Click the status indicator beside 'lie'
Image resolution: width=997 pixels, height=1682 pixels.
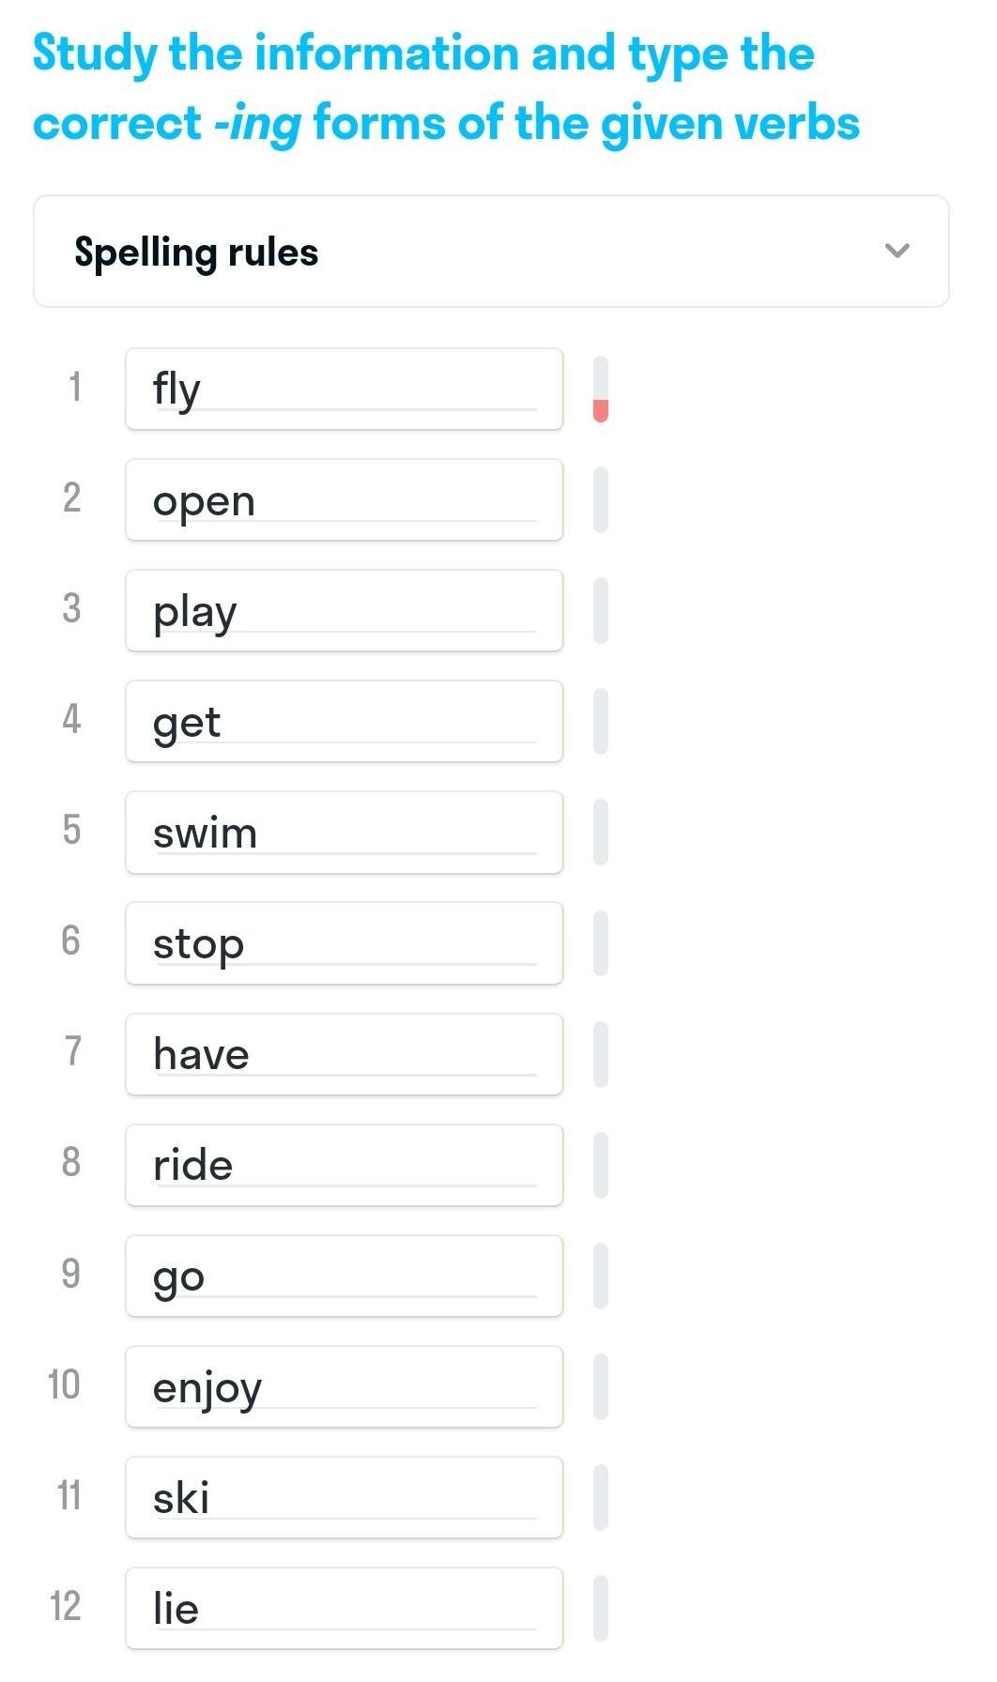coord(601,1608)
